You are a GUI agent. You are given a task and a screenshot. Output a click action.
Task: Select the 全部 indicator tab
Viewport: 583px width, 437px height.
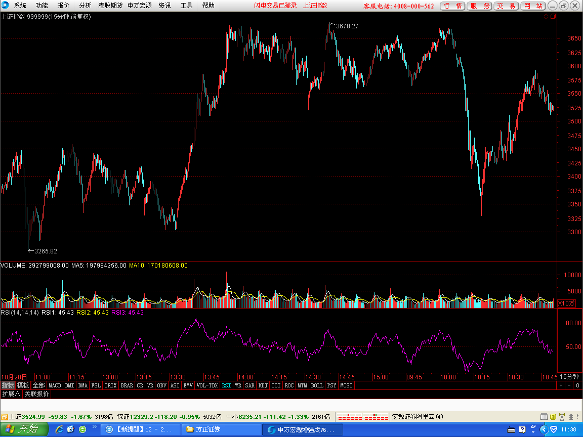(x=38, y=385)
